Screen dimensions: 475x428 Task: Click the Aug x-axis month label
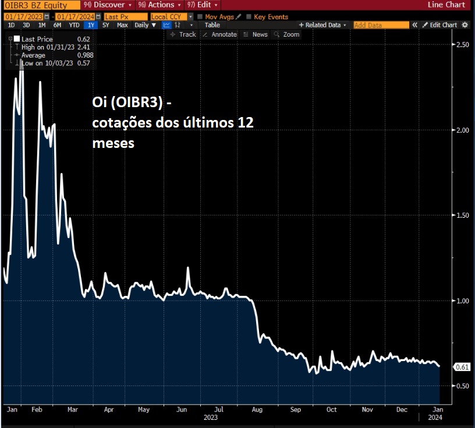(x=257, y=409)
